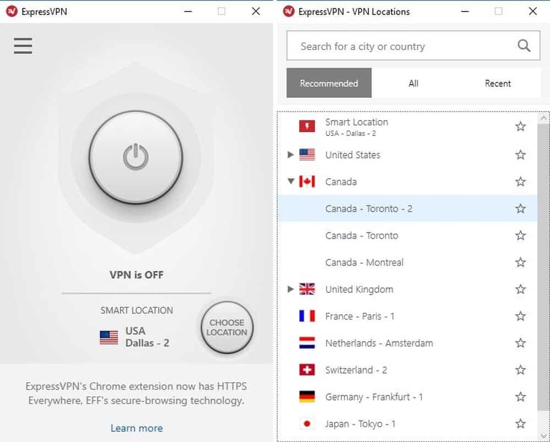
Task: Select the Germany flag icon
Action: 307,397
